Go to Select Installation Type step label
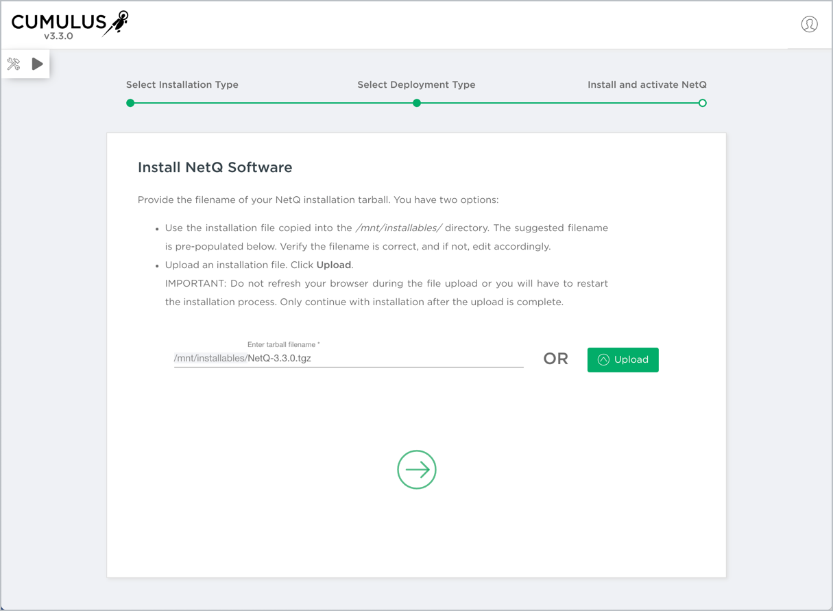 (182, 85)
